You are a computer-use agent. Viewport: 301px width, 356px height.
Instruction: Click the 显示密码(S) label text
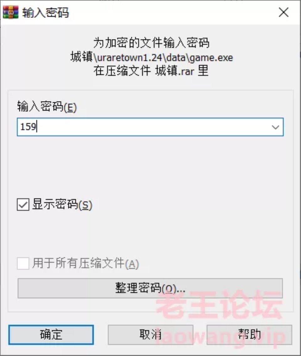click(62, 204)
